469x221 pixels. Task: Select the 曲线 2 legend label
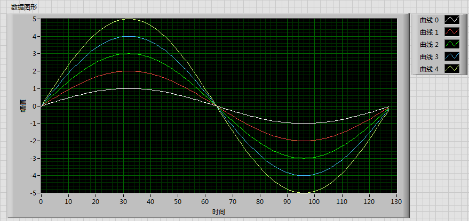click(429, 45)
